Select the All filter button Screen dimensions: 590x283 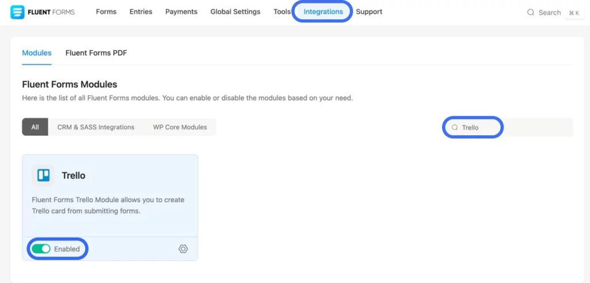pos(35,127)
